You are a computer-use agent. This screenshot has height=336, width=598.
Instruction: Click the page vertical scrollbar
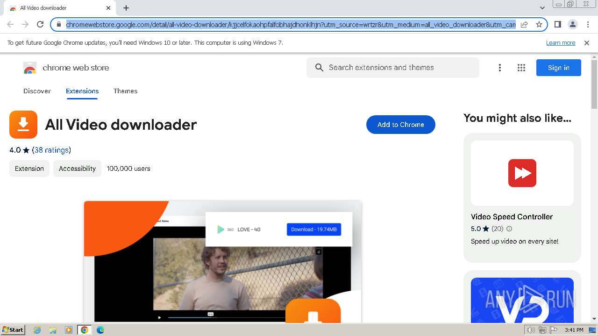[594, 84]
